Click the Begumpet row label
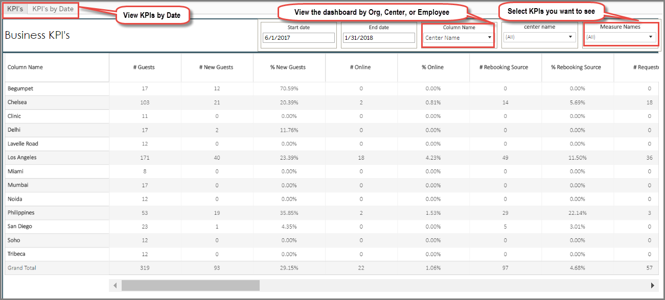The height and width of the screenshot is (300, 665). click(20, 88)
